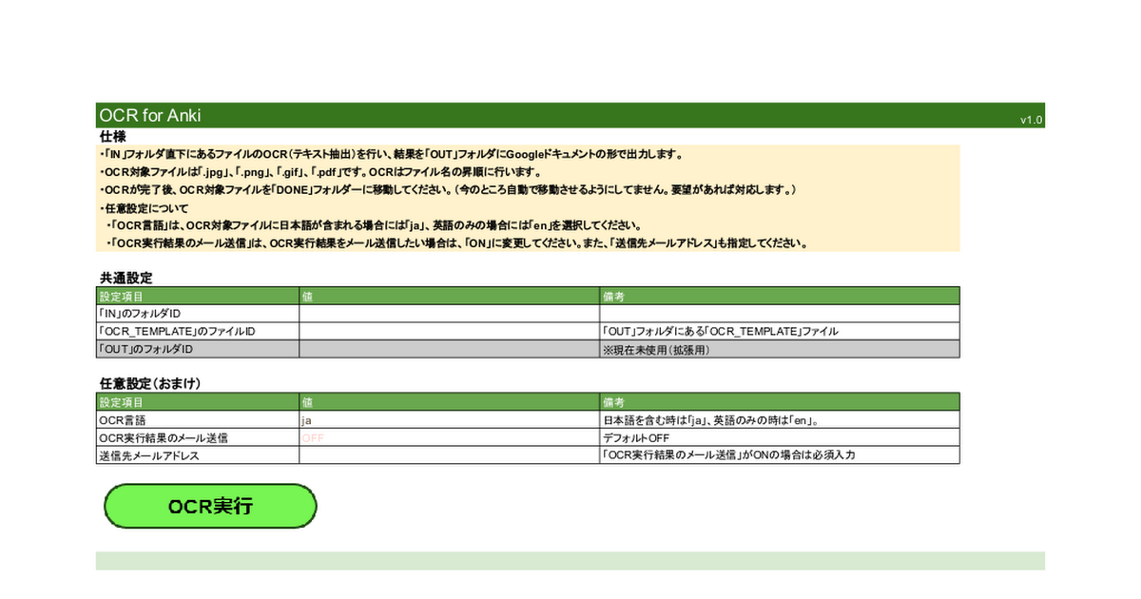Select the ※現在未使用(拡張用) note cell

point(780,350)
